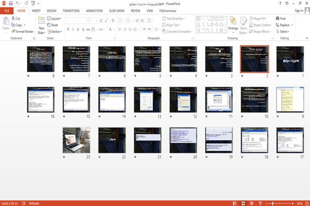Switch to Slide Sorter view icon in status bar

243,203
